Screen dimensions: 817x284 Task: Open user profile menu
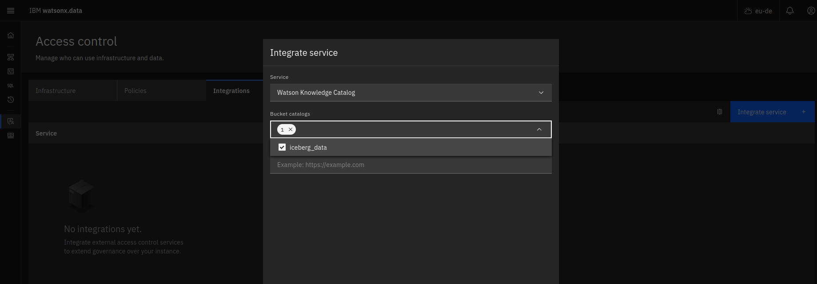coord(810,11)
